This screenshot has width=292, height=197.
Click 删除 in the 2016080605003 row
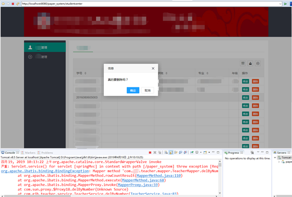point(255,97)
